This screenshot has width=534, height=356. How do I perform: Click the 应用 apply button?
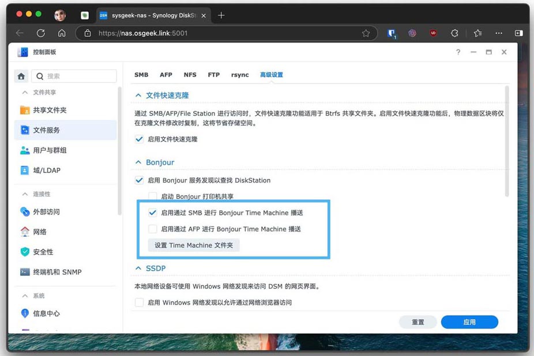tap(469, 322)
